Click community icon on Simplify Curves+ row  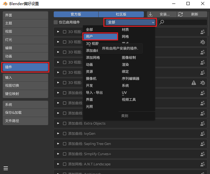click(x=203, y=154)
